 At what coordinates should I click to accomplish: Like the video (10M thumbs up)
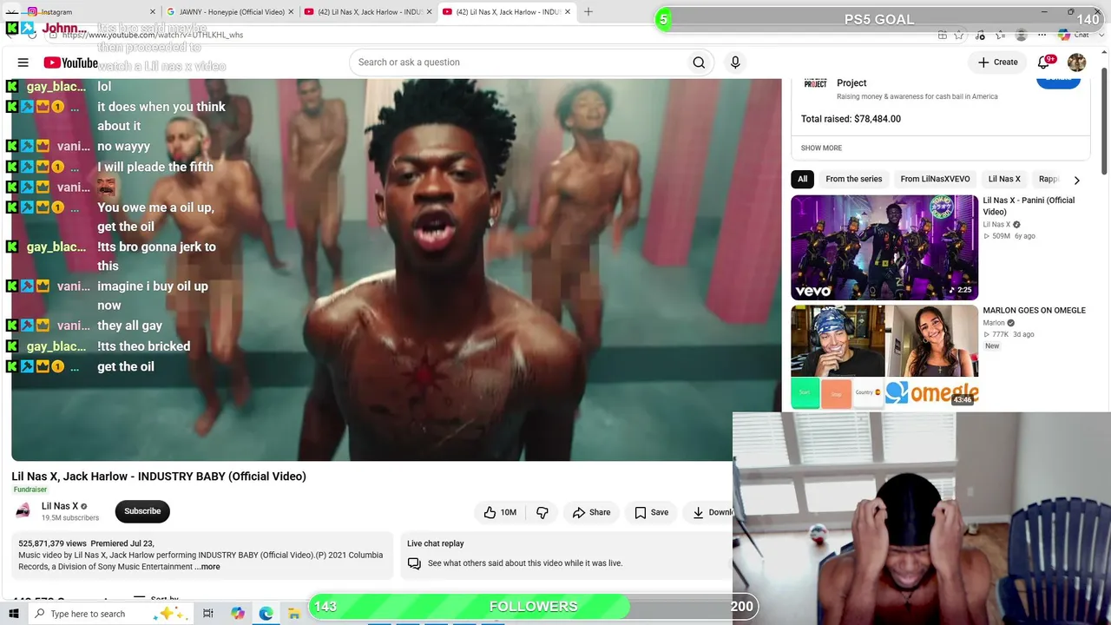500,512
